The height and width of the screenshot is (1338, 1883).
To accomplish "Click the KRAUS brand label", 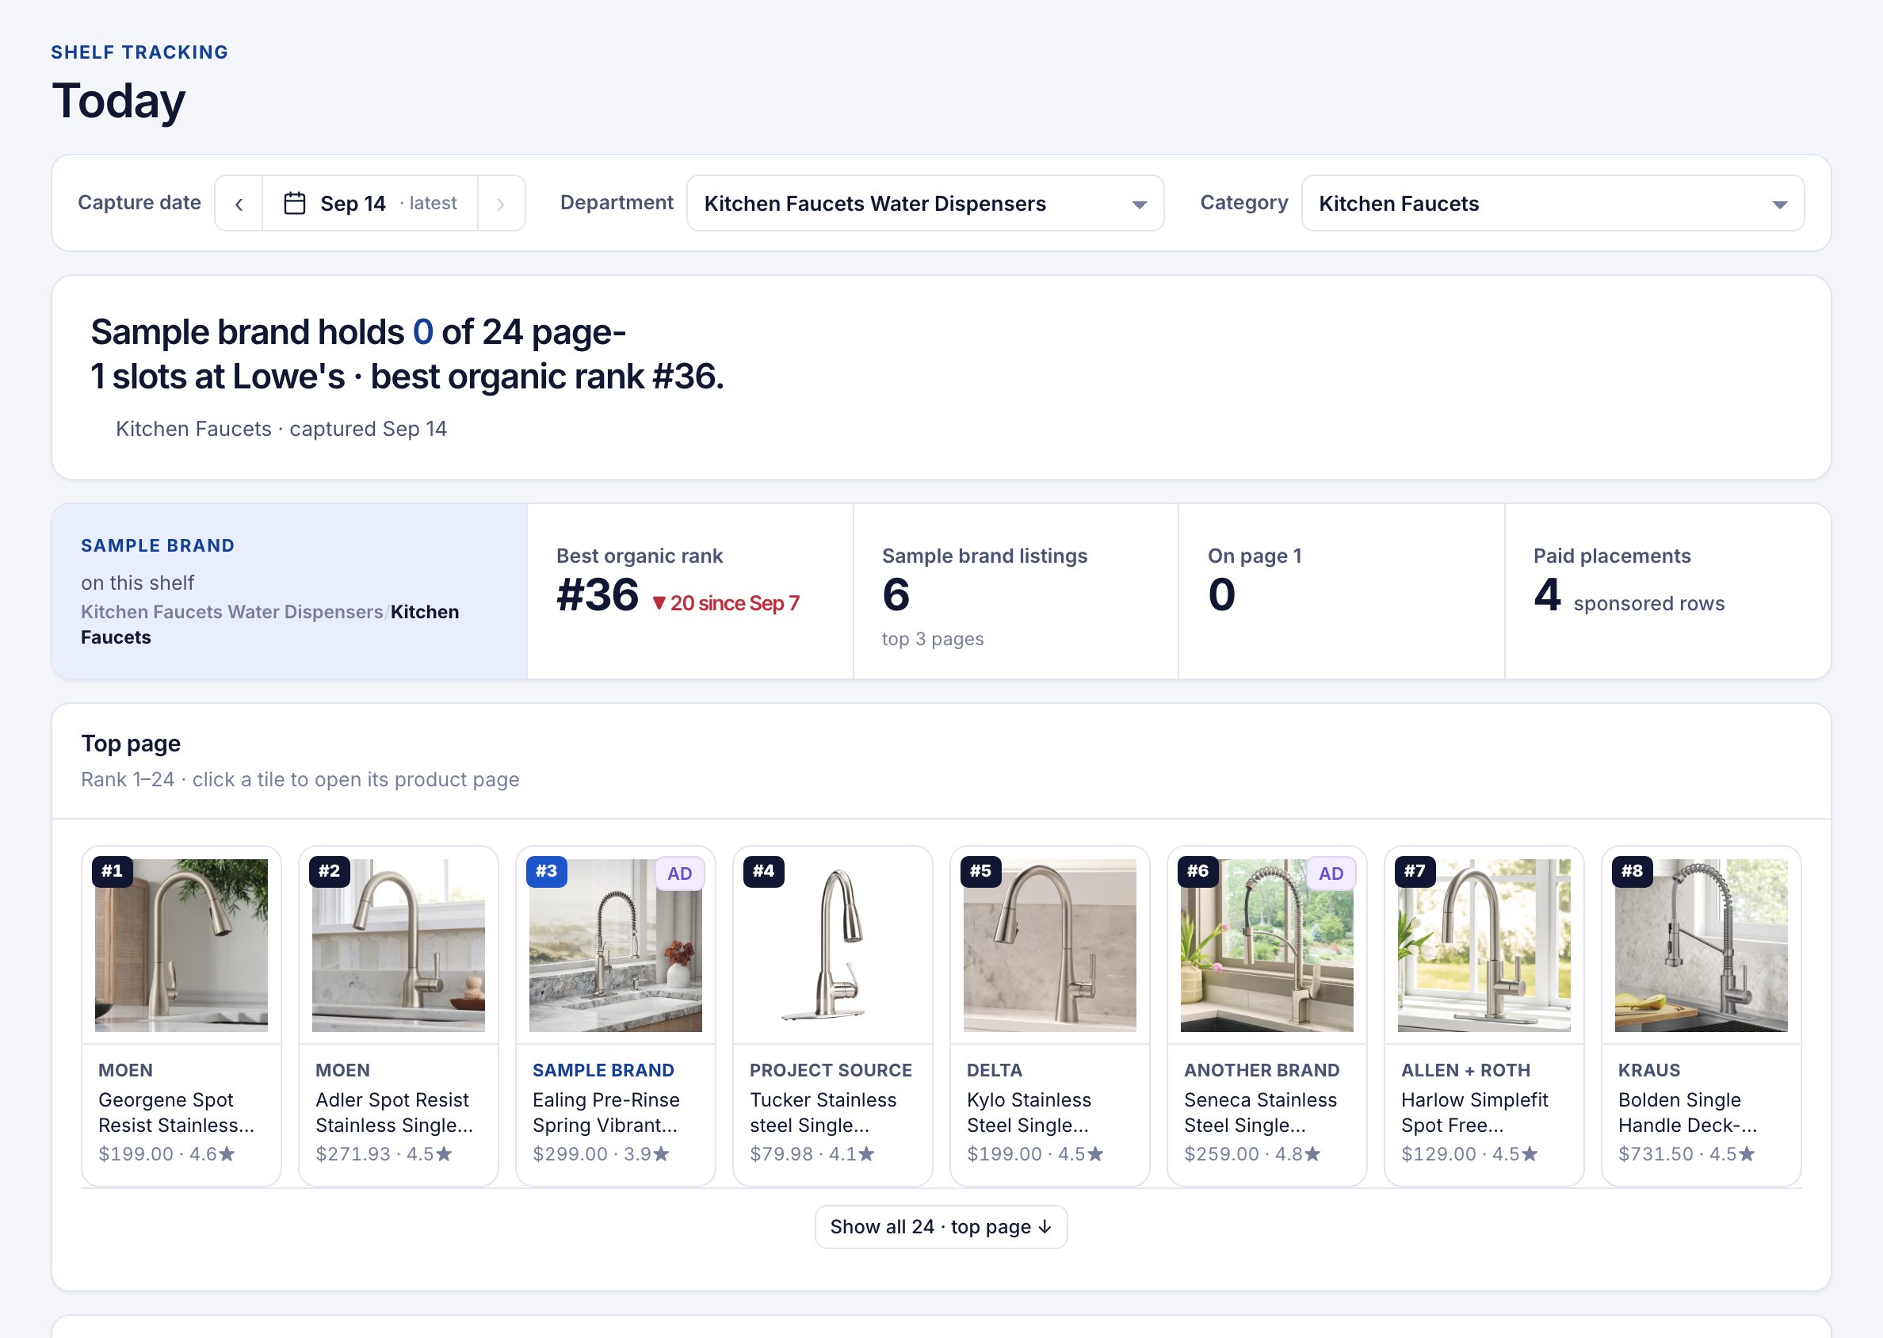I will click(1648, 1070).
